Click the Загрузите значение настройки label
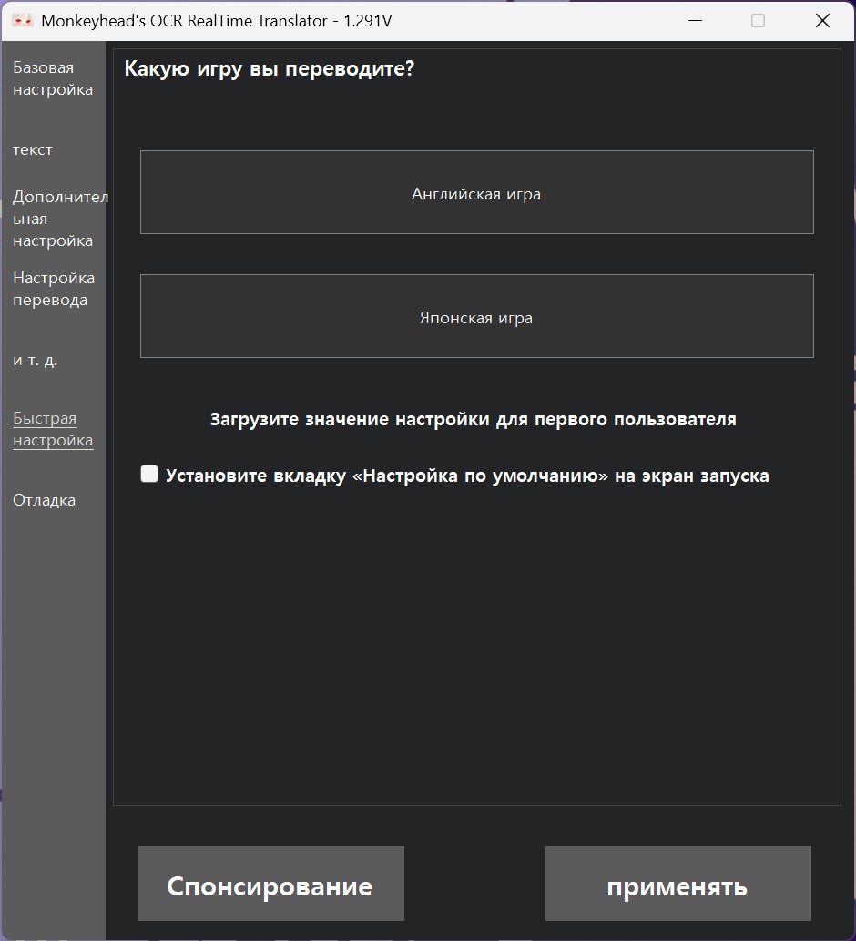This screenshot has height=941, width=856. (474, 420)
